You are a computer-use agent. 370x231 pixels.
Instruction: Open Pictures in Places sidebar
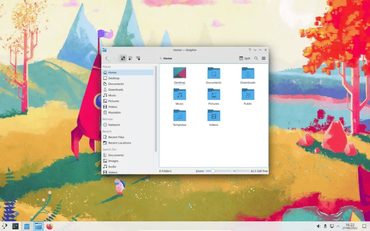(x=128, y=101)
